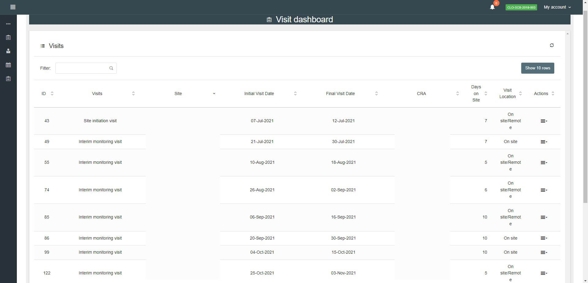The height and width of the screenshot is (283, 588).
Task: Click final date 12-Jul-2021
Action: click(343, 121)
